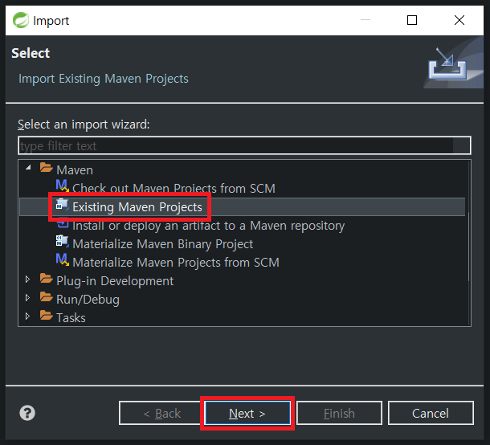Image resolution: width=490 pixels, height=445 pixels.
Task: Click the Check out Maven Projects M icon
Action: tap(62, 186)
